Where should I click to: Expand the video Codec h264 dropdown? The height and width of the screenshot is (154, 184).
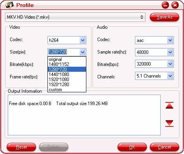point(82,40)
